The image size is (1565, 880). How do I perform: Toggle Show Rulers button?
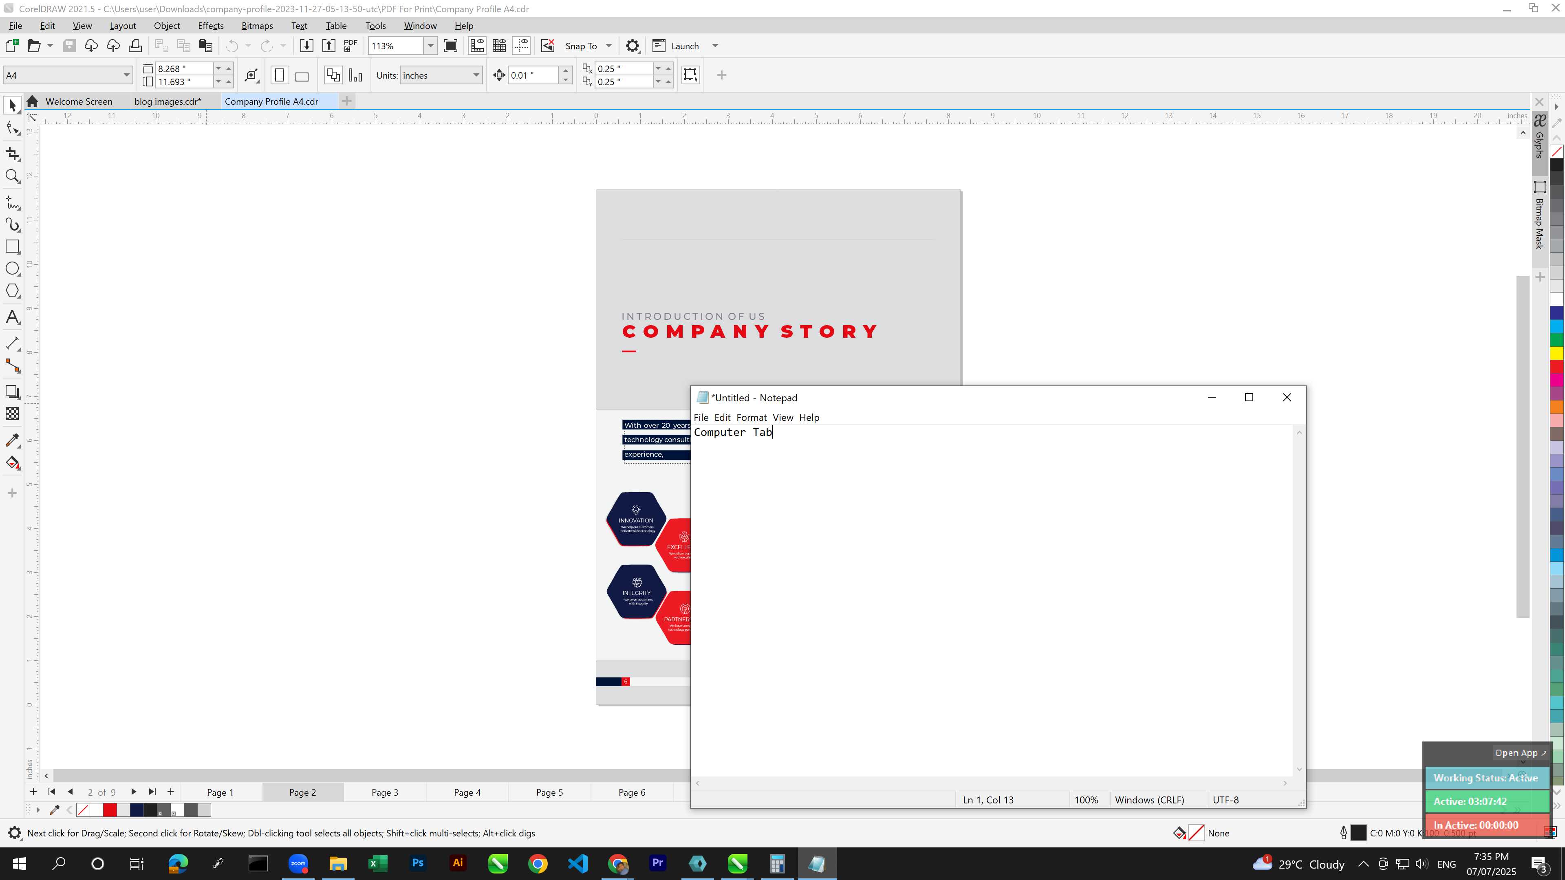click(x=477, y=46)
